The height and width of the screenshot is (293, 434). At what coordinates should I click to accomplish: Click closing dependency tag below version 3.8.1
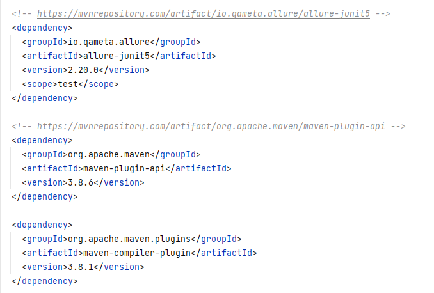(45, 281)
